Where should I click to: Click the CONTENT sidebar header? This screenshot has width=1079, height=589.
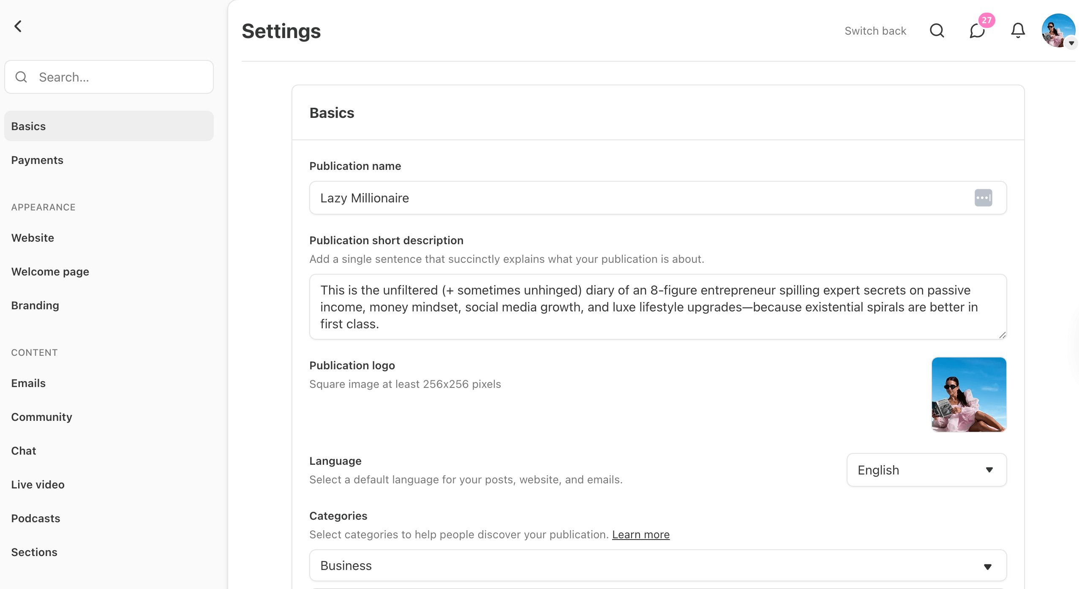[34, 353]
